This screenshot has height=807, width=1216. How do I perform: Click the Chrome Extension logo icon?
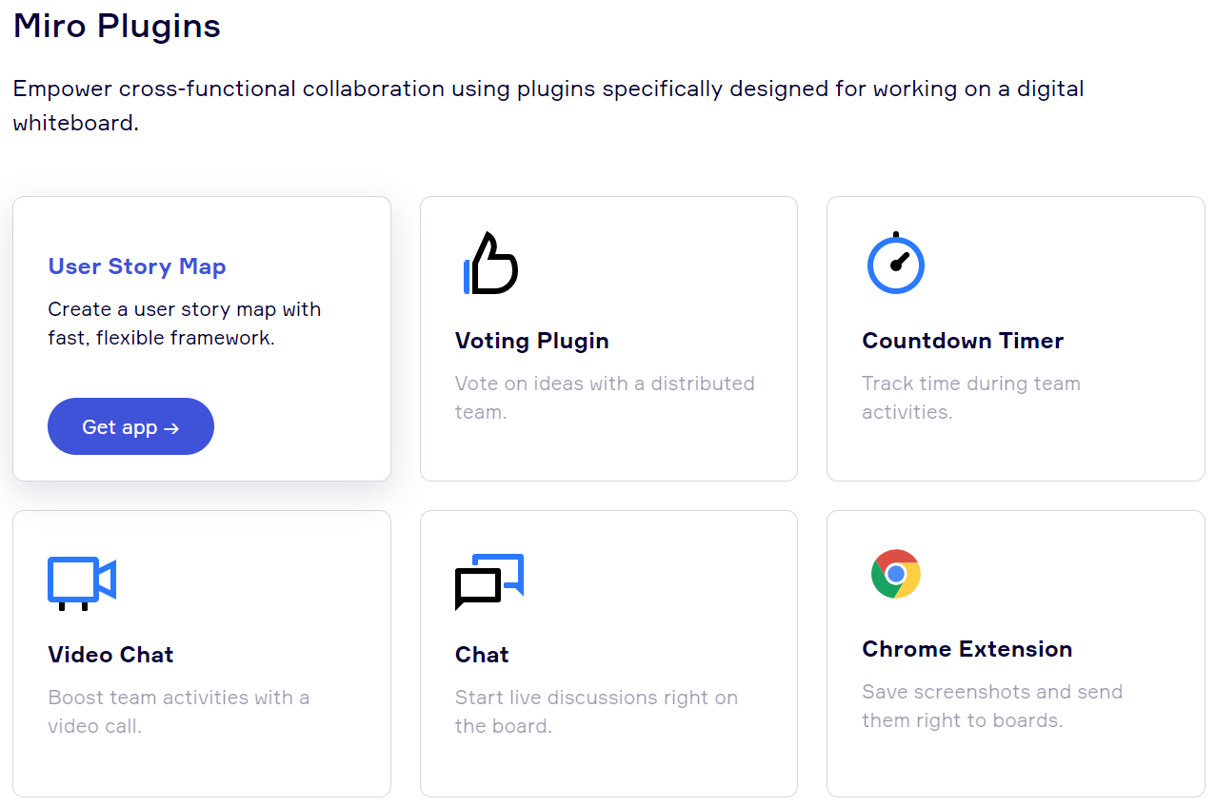pyautogui.click(x=896, y=574)
